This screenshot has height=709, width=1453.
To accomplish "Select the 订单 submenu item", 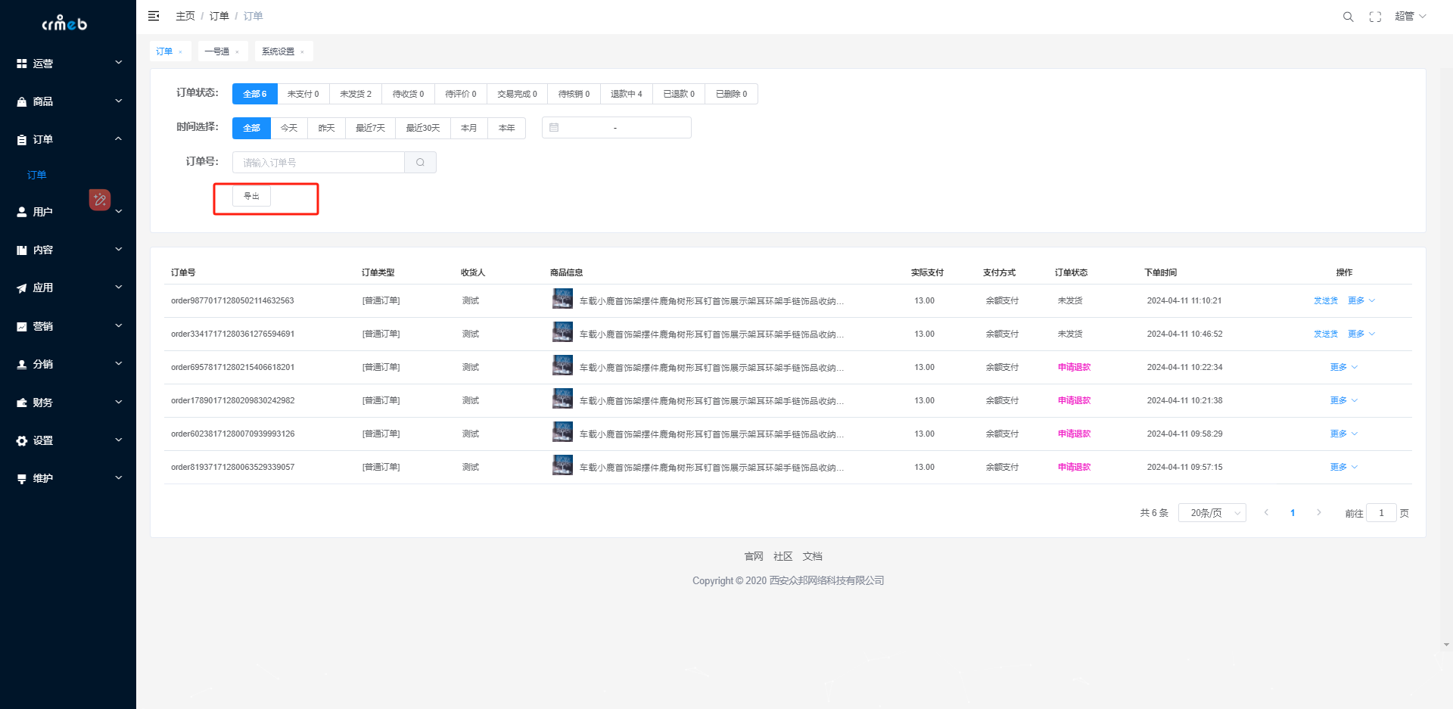I will [x=37, y=175].
